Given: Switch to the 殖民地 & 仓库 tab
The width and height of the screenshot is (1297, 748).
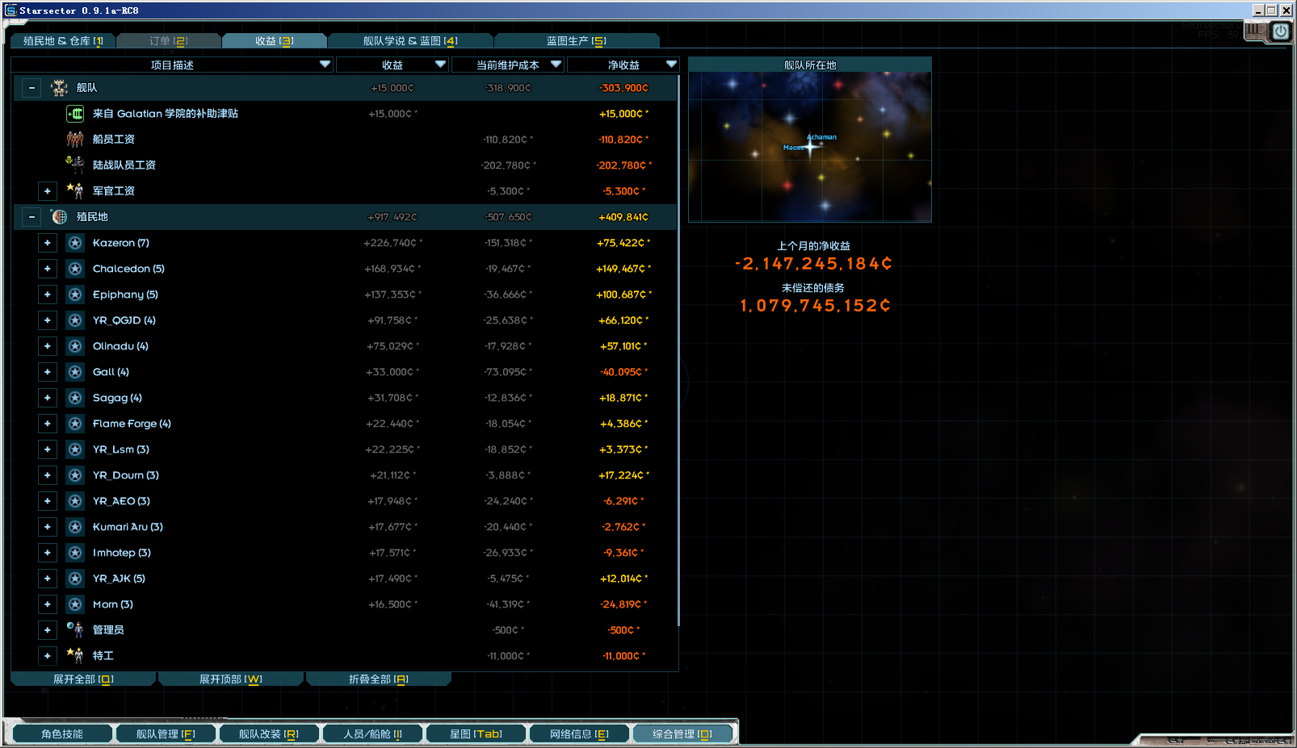Looking at the screenshot, I should click(x=63, y=41).
